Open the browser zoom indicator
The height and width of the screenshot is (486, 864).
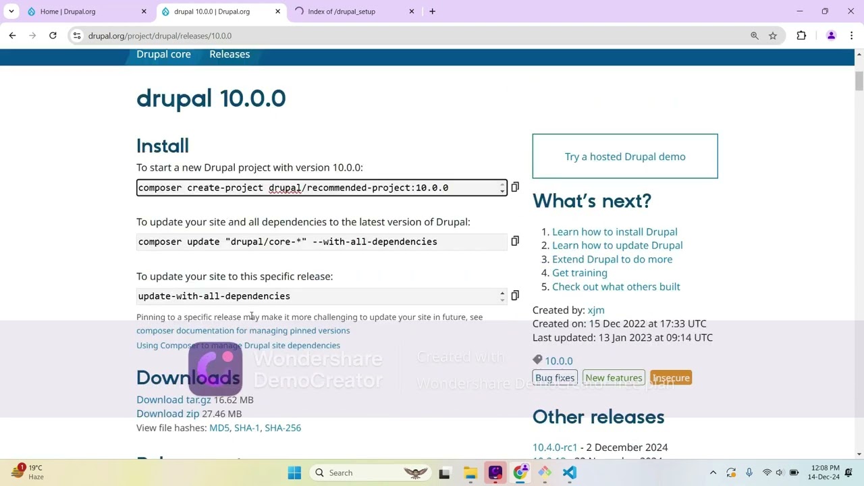[755, 36]
